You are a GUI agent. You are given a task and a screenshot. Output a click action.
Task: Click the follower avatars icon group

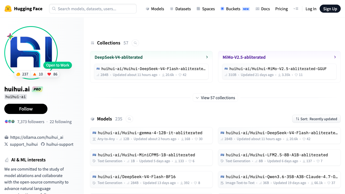tap(10, 122)
